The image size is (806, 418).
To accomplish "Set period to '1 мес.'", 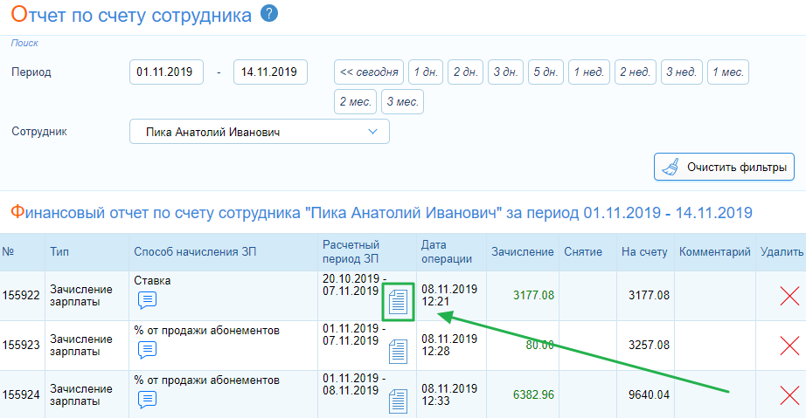I will 728,72.
